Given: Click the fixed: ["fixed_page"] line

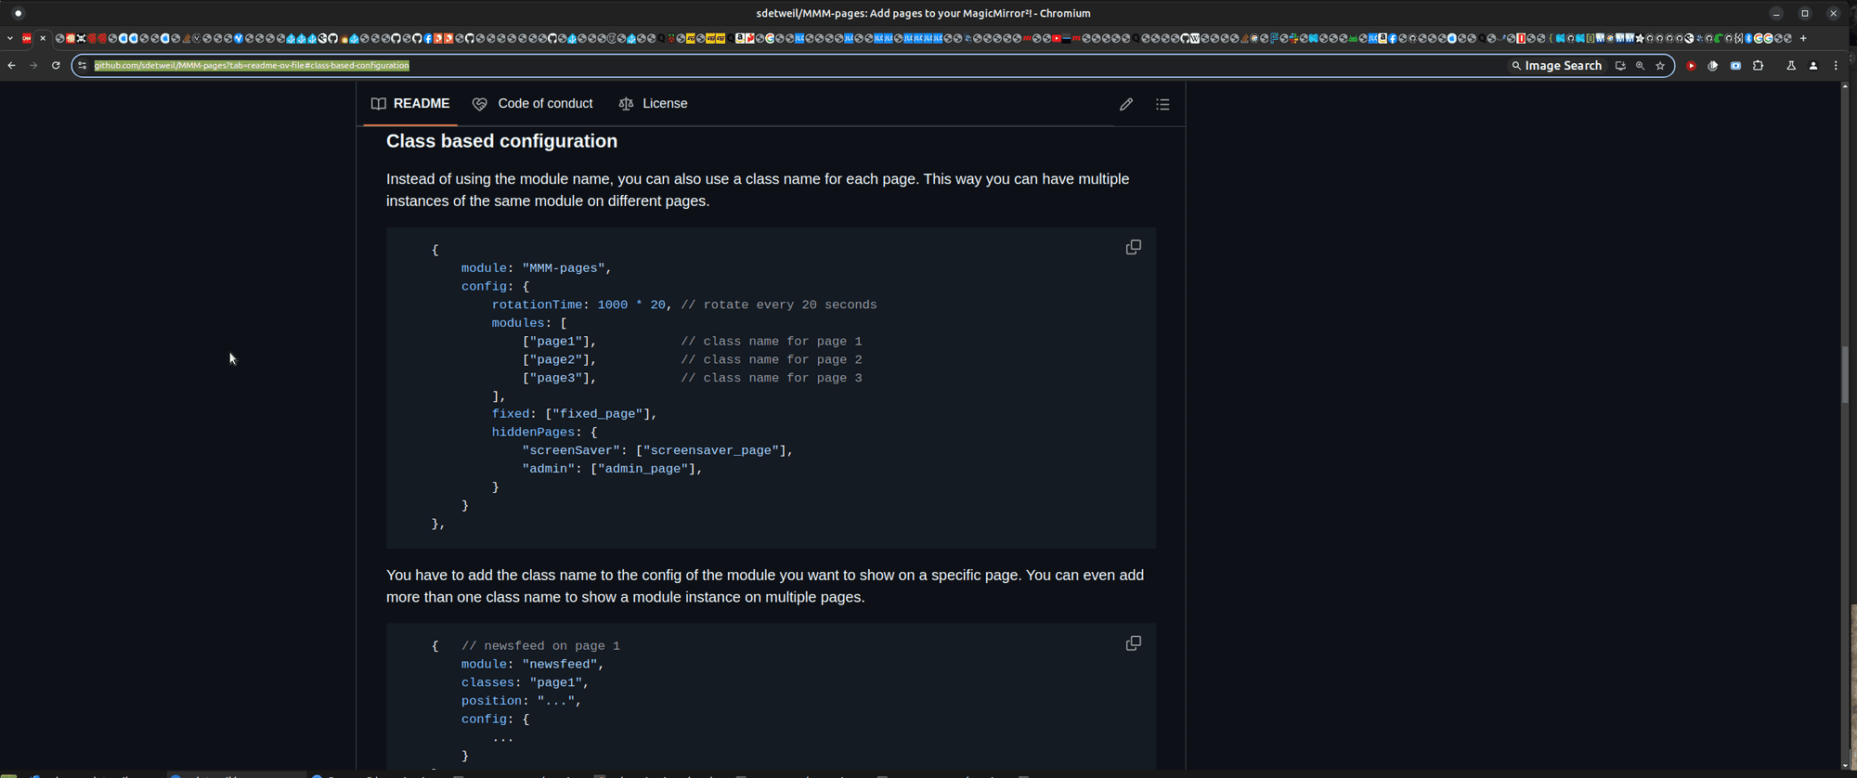Looking at the screenshot, I should click(574, 414).
